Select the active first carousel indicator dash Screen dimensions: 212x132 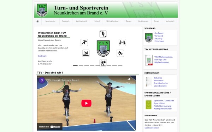(x=75, y=65)
